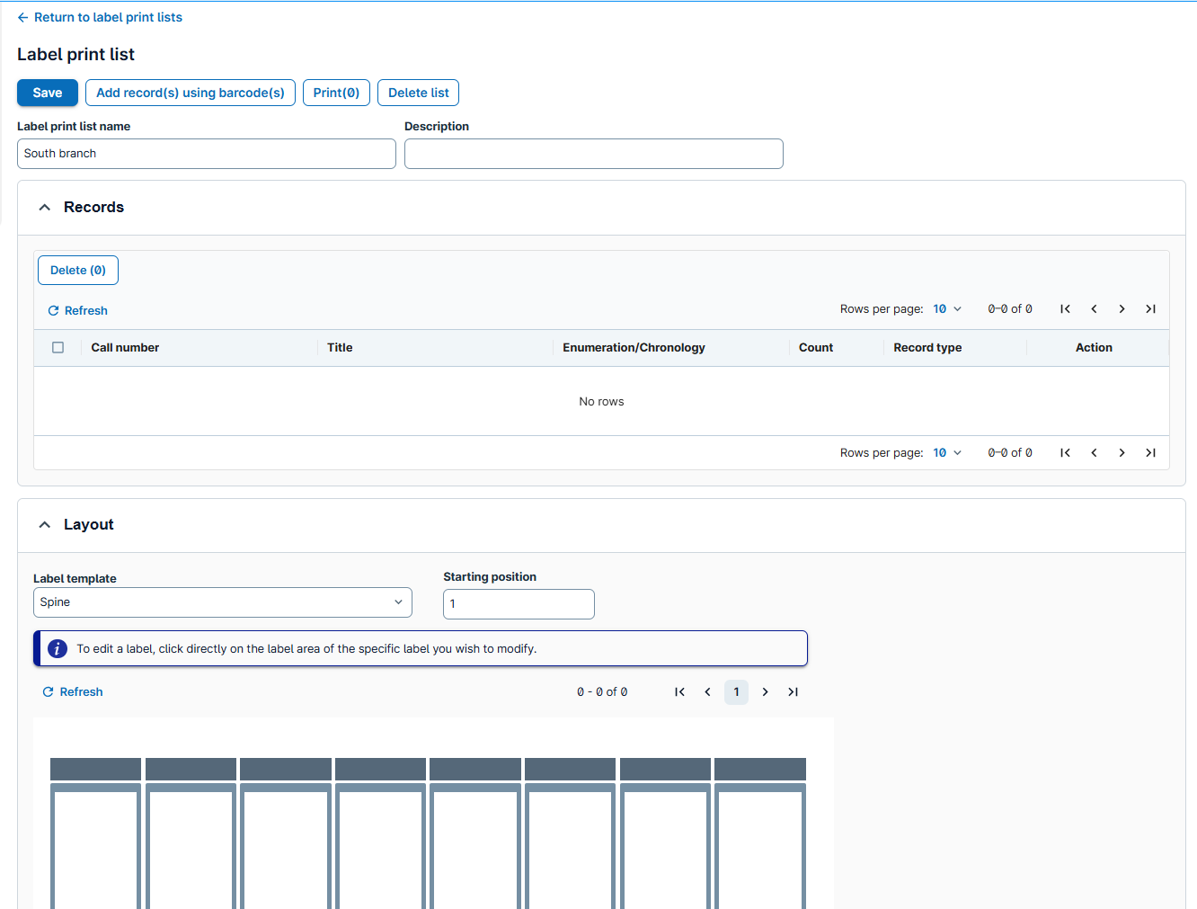Open top Rows per page dropdown

click(946, 309)
